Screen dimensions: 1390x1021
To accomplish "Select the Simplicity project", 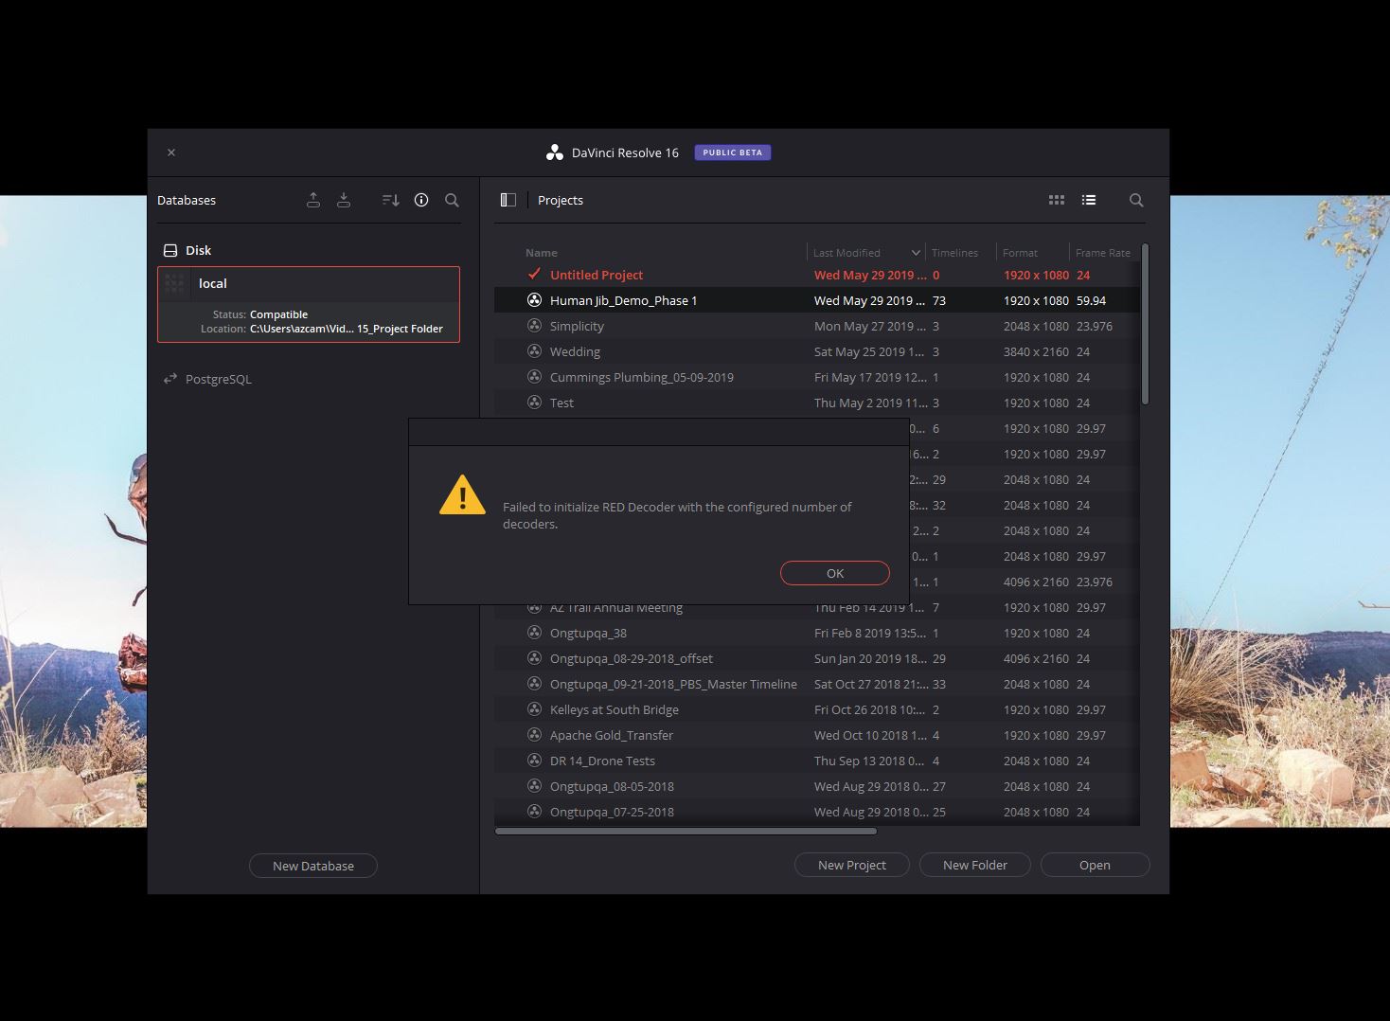I will pyautogui.click(x=816, y=326).
